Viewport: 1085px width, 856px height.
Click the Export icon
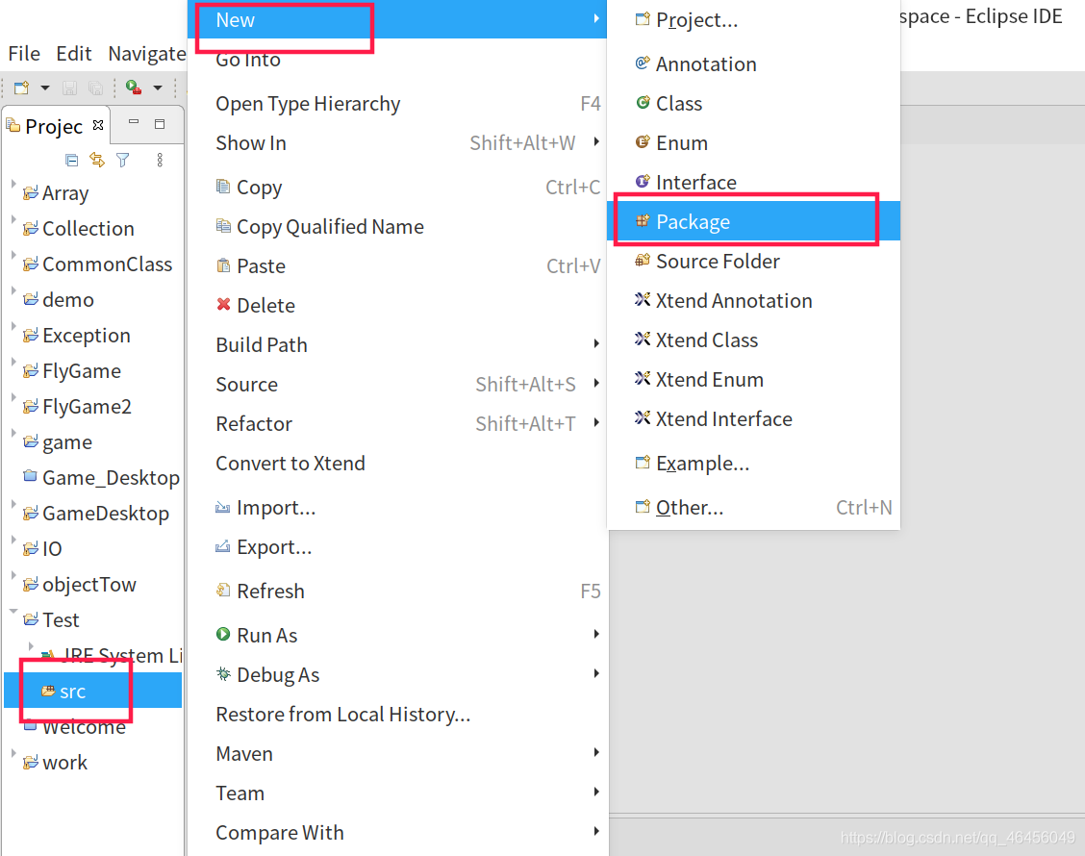[223, 546]
